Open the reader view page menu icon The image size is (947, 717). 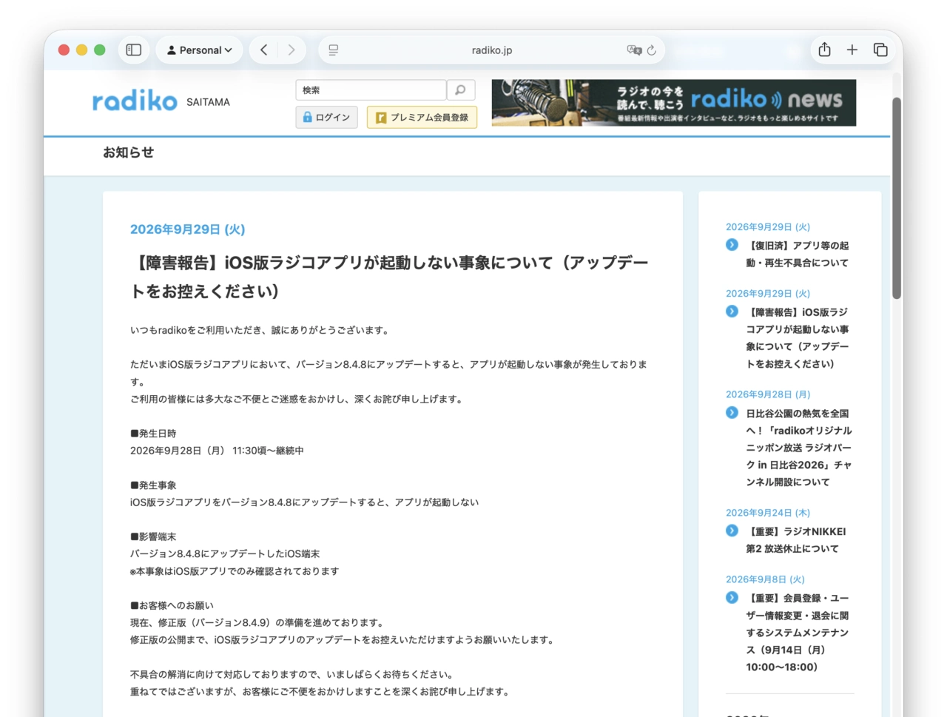point(334,50)
